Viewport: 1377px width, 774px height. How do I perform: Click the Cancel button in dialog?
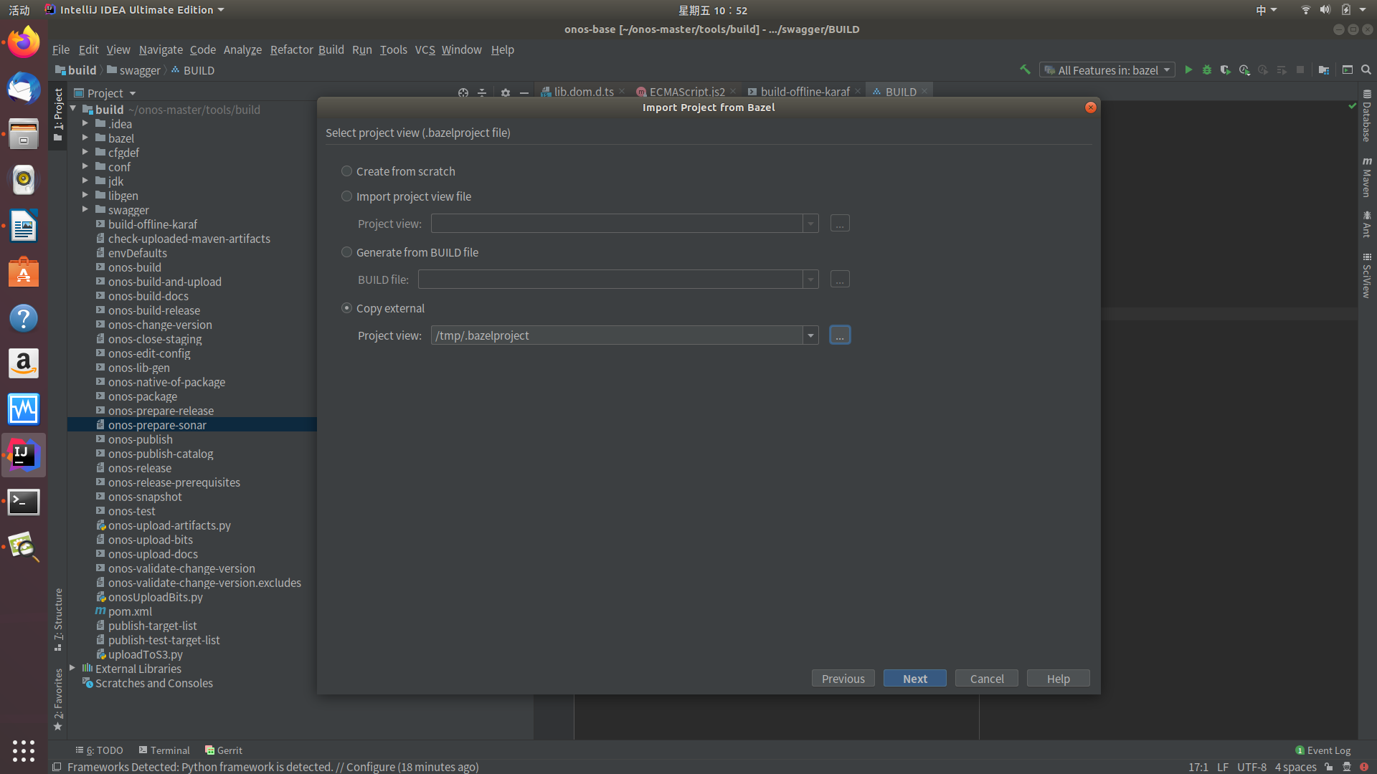[986, 679]
